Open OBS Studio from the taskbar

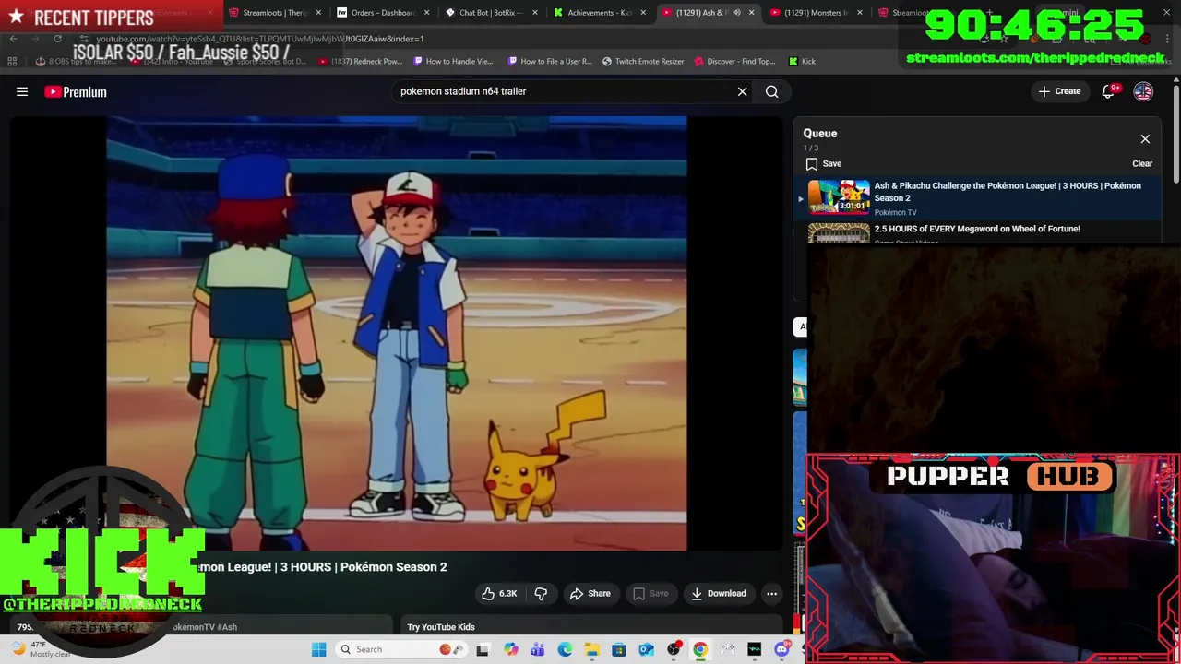click(x=674, y=649)
